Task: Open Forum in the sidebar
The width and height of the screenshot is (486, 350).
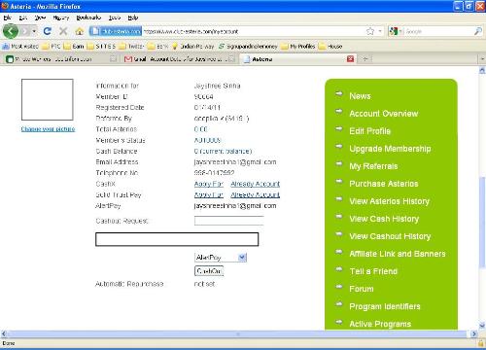Action: [362, 289]
